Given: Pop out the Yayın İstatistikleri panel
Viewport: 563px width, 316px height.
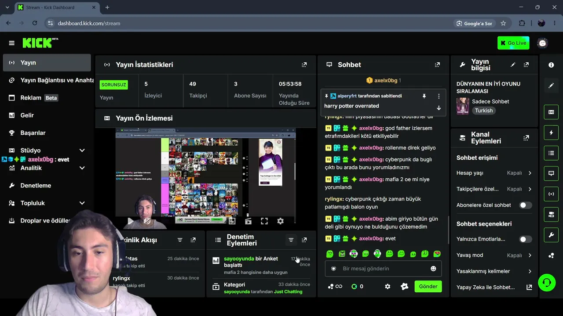Looking at the screenshot, I should tap(304, 65).
